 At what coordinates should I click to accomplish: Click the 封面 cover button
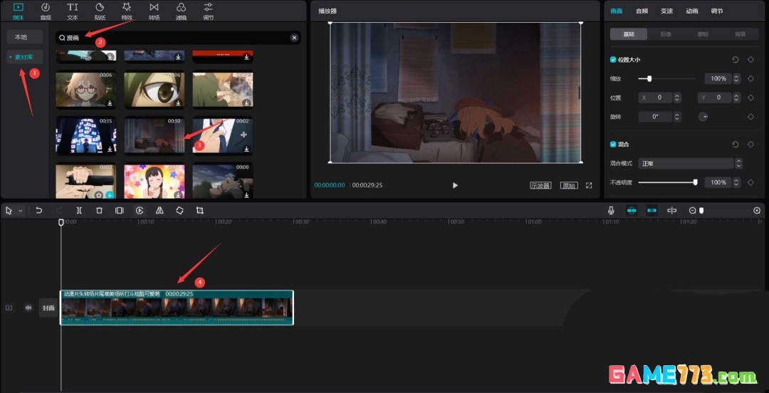[48, 308]
